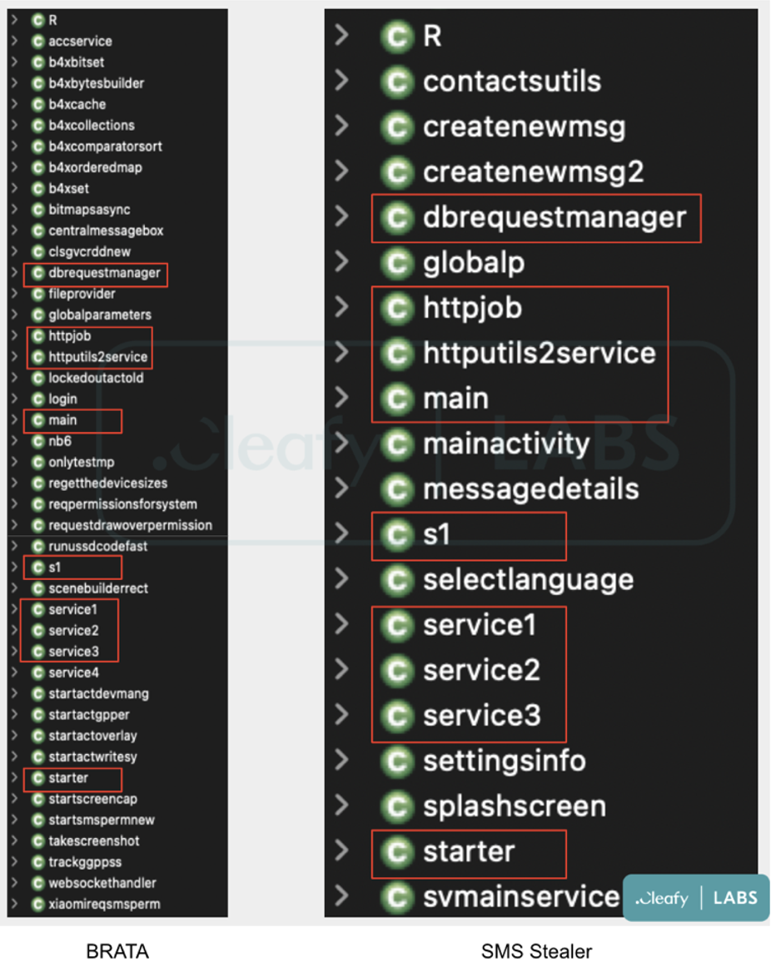
Task: Select startactwritesy class entry
Action: coord(92,757)
